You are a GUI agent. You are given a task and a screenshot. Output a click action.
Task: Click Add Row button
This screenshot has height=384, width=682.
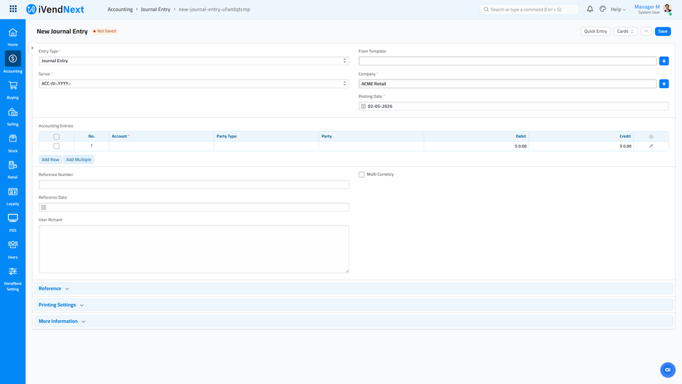pyautogui.click(x=50, y=159)
